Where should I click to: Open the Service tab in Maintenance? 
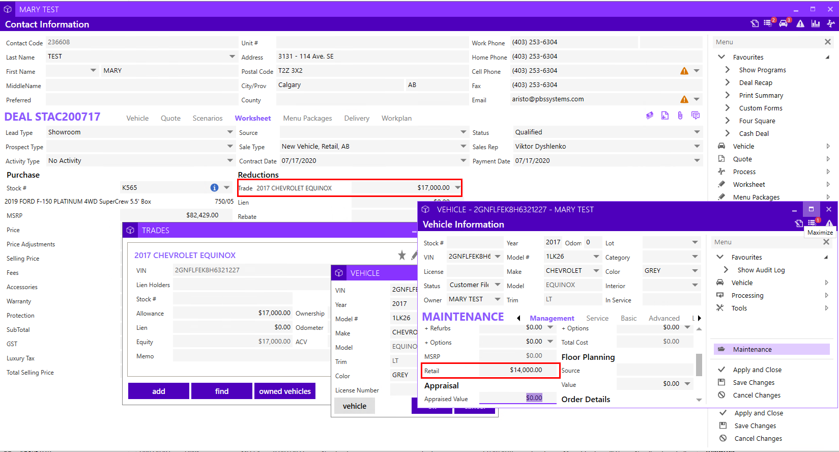pyautogui.click(x=597, y=318)
